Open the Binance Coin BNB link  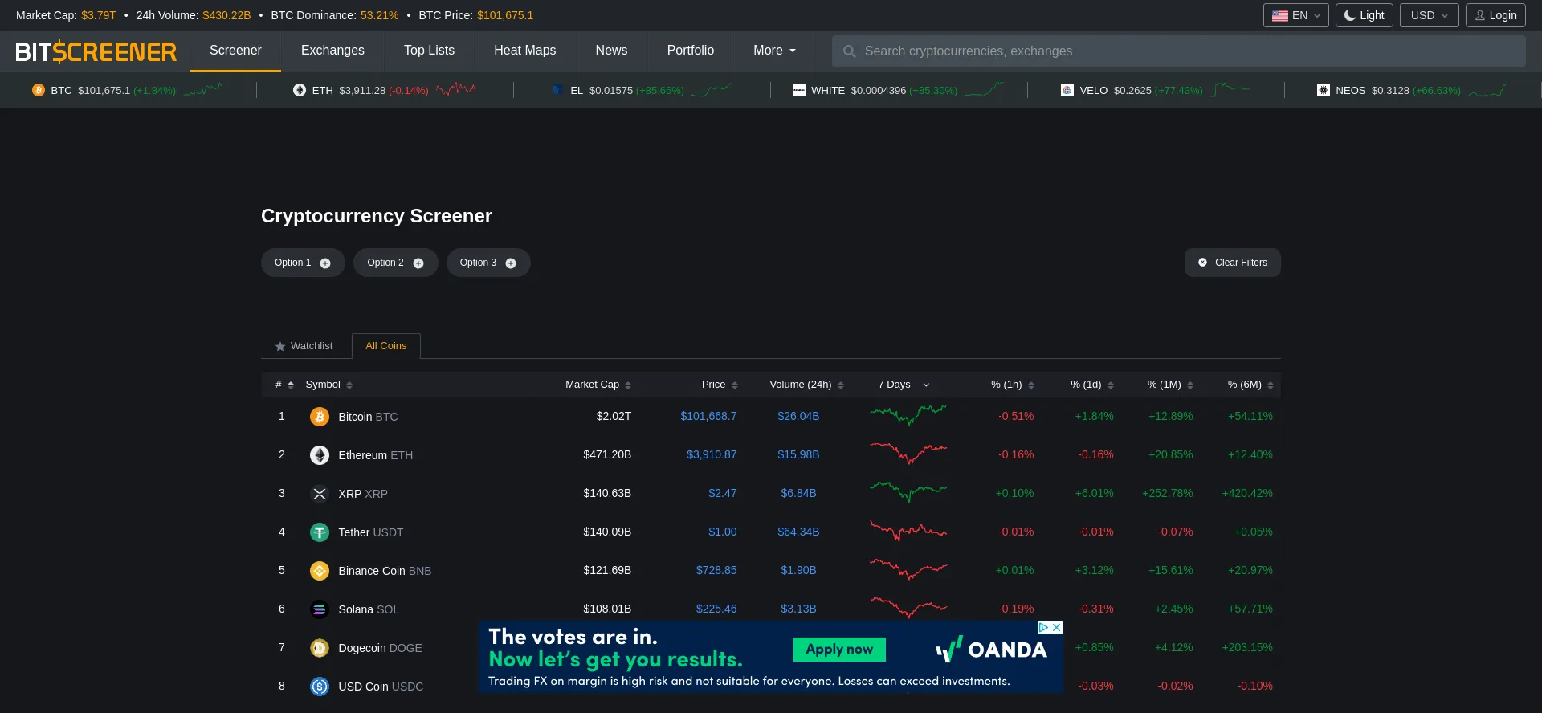click(385, 571)
